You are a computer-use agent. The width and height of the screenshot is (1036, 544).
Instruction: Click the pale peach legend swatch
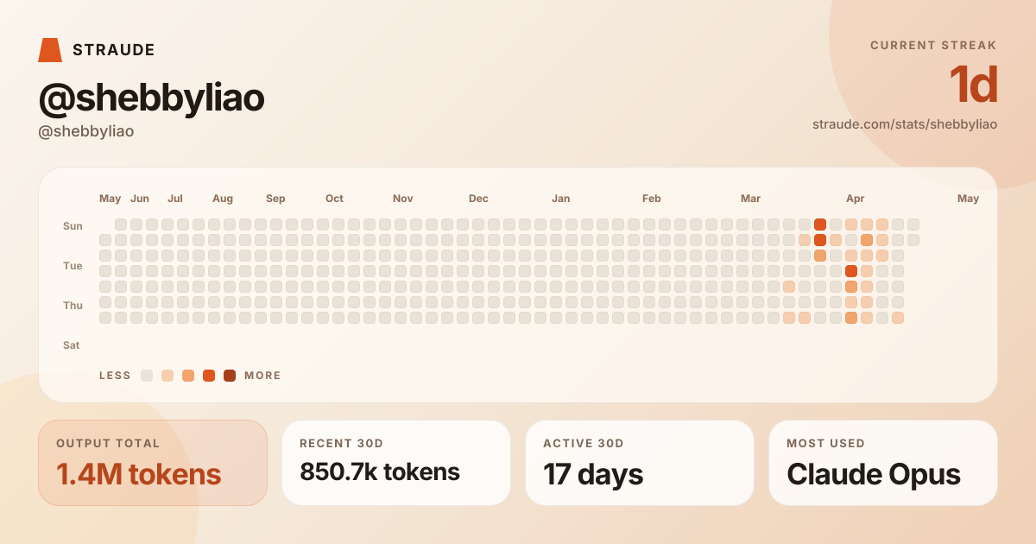167,376
